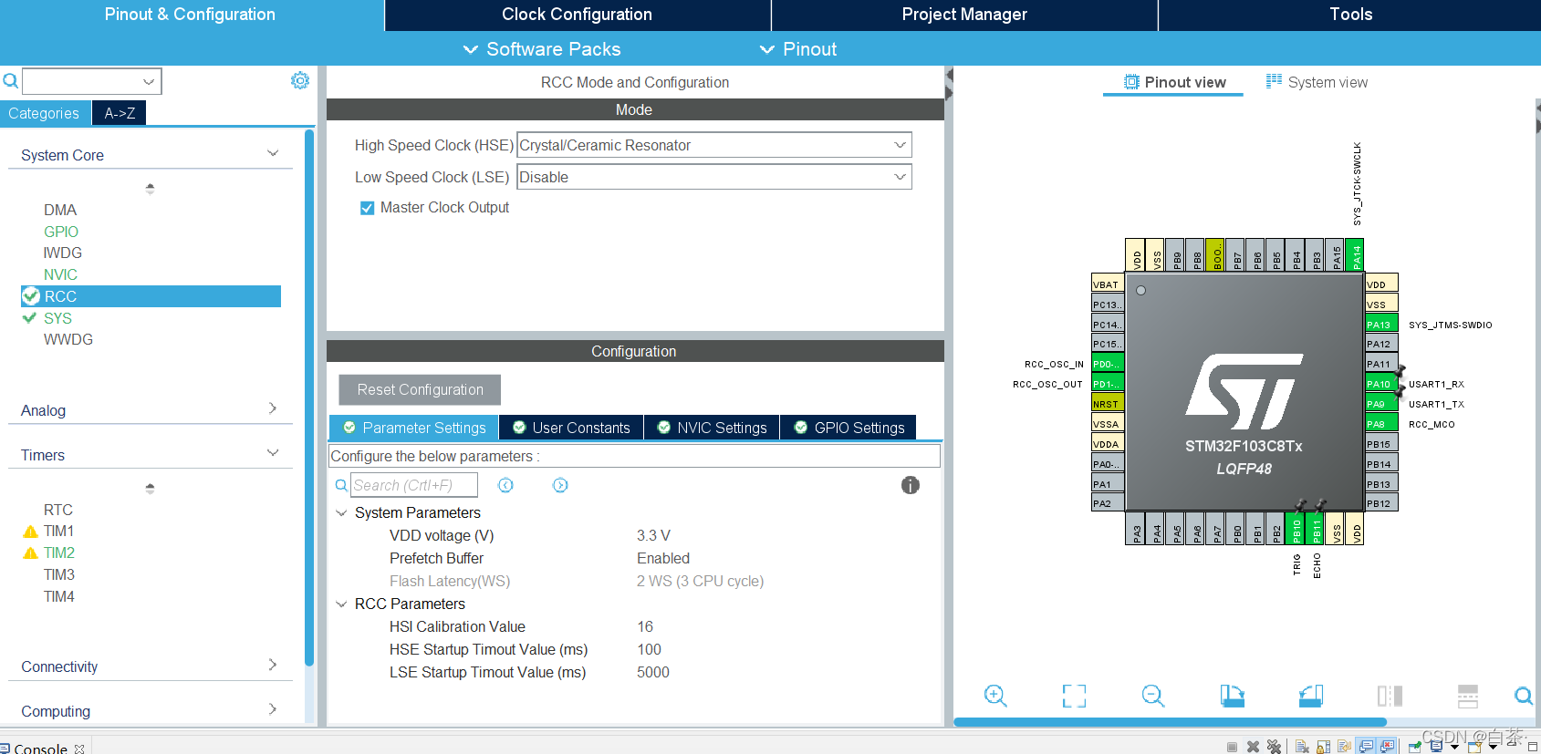Viewport: 1541px width, 754px height.
Task: Close the Console tab
Action: (79, 749)
